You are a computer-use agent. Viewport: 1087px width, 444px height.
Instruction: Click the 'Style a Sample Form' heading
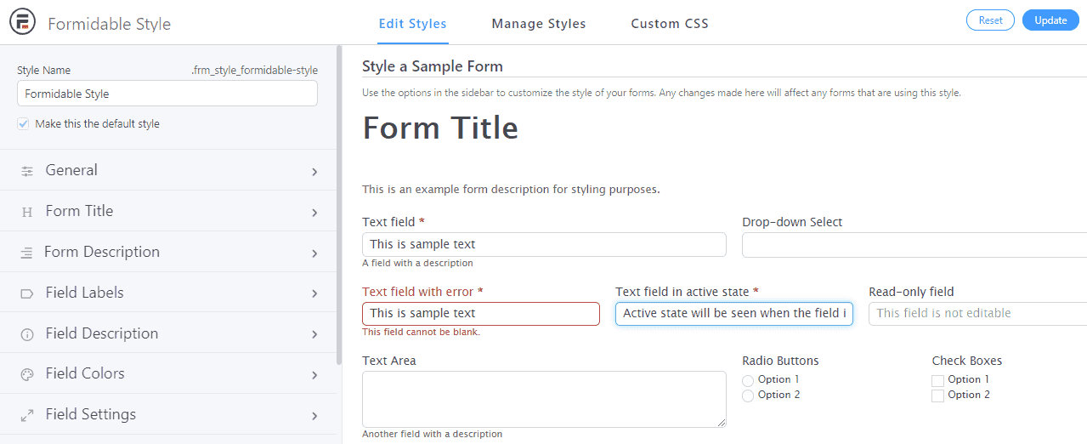pyautogui.click(x=433, y=66)
